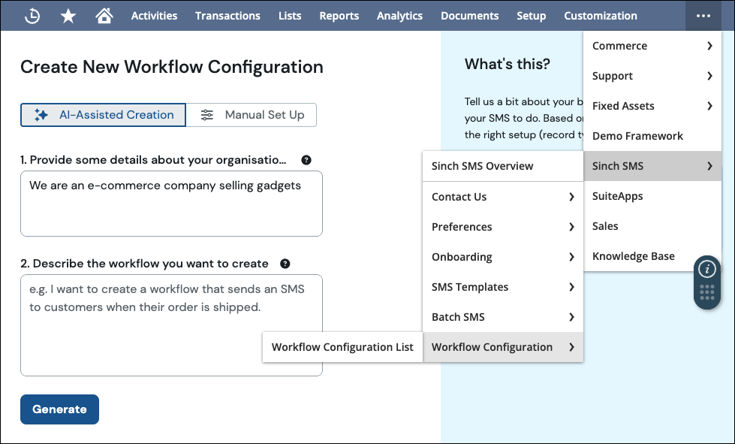Go to the home icon
The image size is (735, 444).
pos(104,16)
